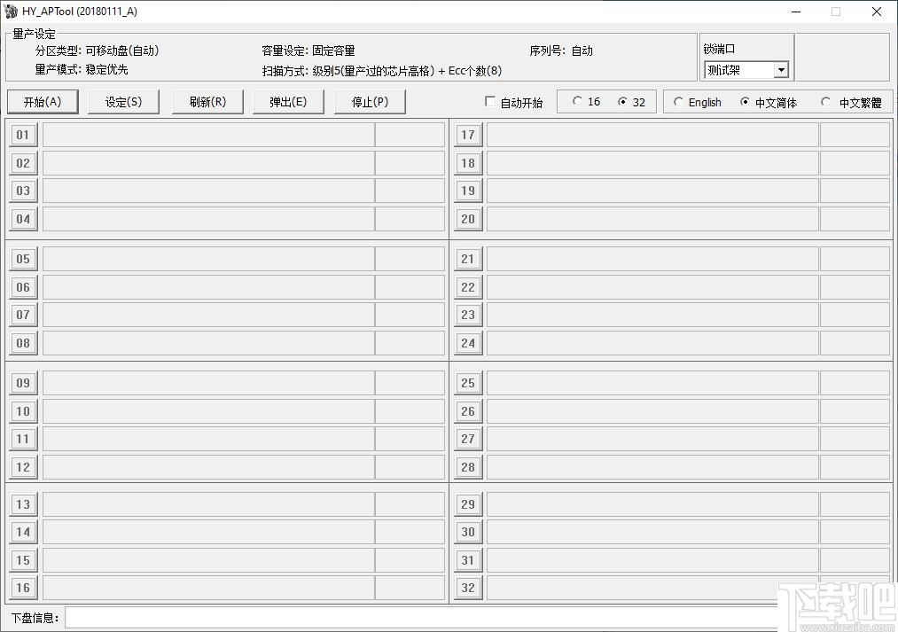Click the port 24 button
The height and width of the screenshot is (632, 898).
pyautogui.click(x=468, y=343)
